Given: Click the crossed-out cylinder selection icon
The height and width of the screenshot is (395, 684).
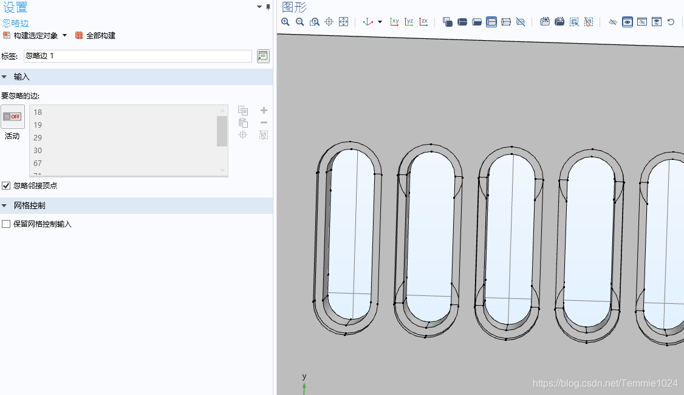Looking at the screenshot, I should point(521,22).
